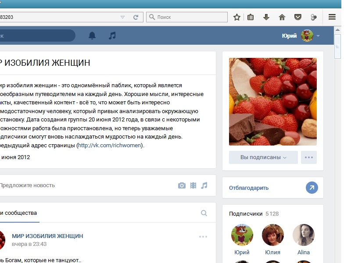Click the name Alina under subscribers
Screen dimensions: 351x263
303,252
